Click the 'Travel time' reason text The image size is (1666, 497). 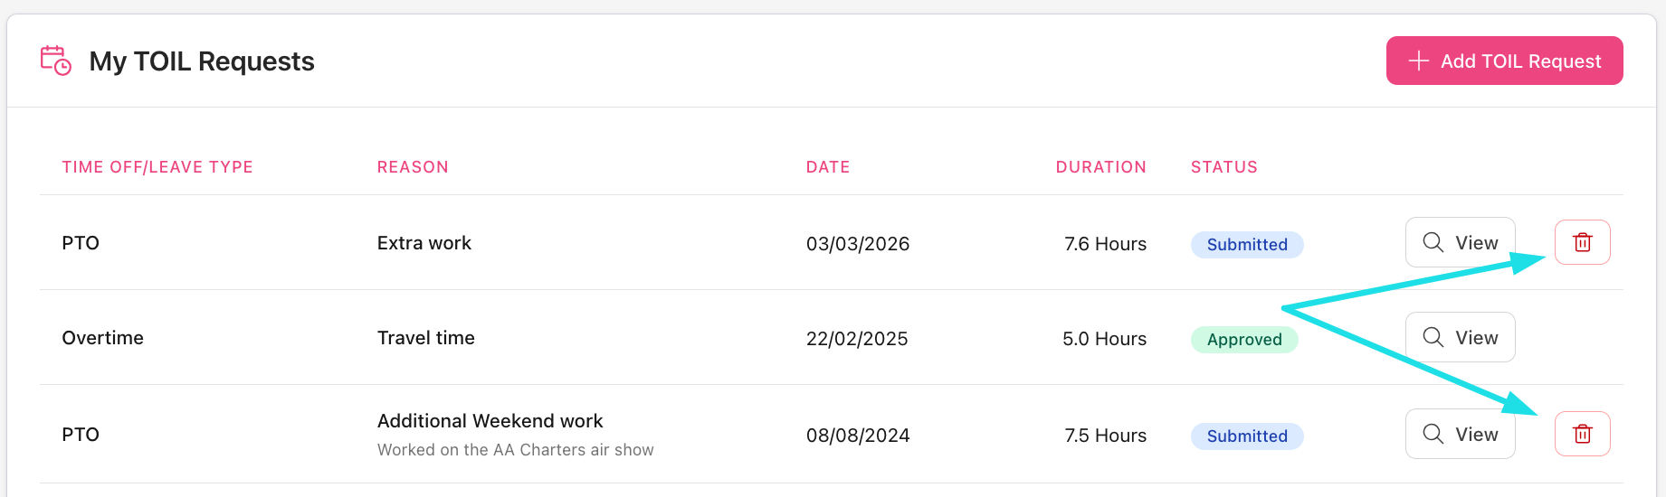tap(425, 338)
